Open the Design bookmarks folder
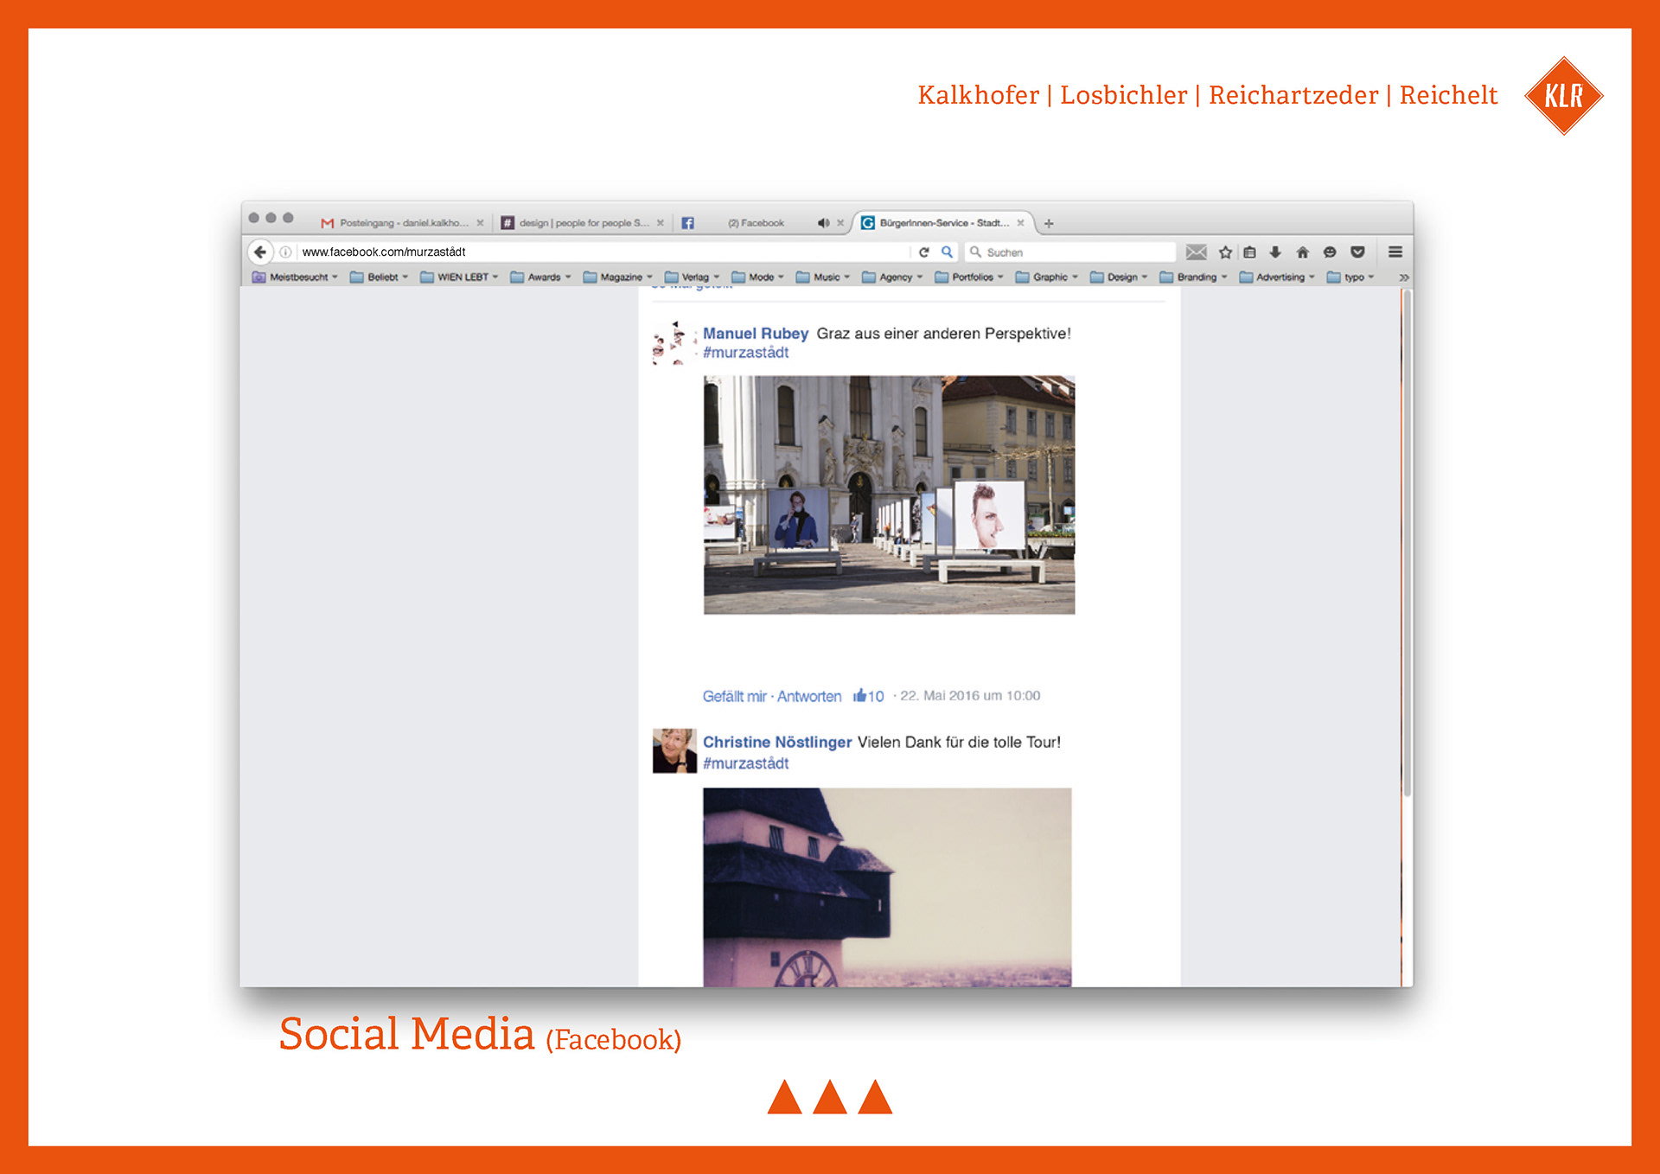 pyautogui.click(x=1119, y=278)
